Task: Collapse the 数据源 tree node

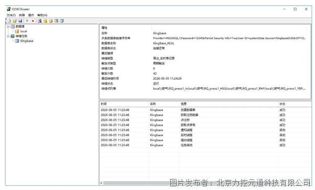Action: (x=8, y=27)
